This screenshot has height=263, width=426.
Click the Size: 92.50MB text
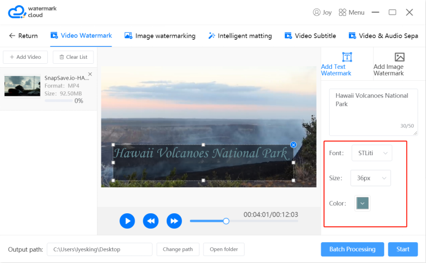[x=63, y=93]
